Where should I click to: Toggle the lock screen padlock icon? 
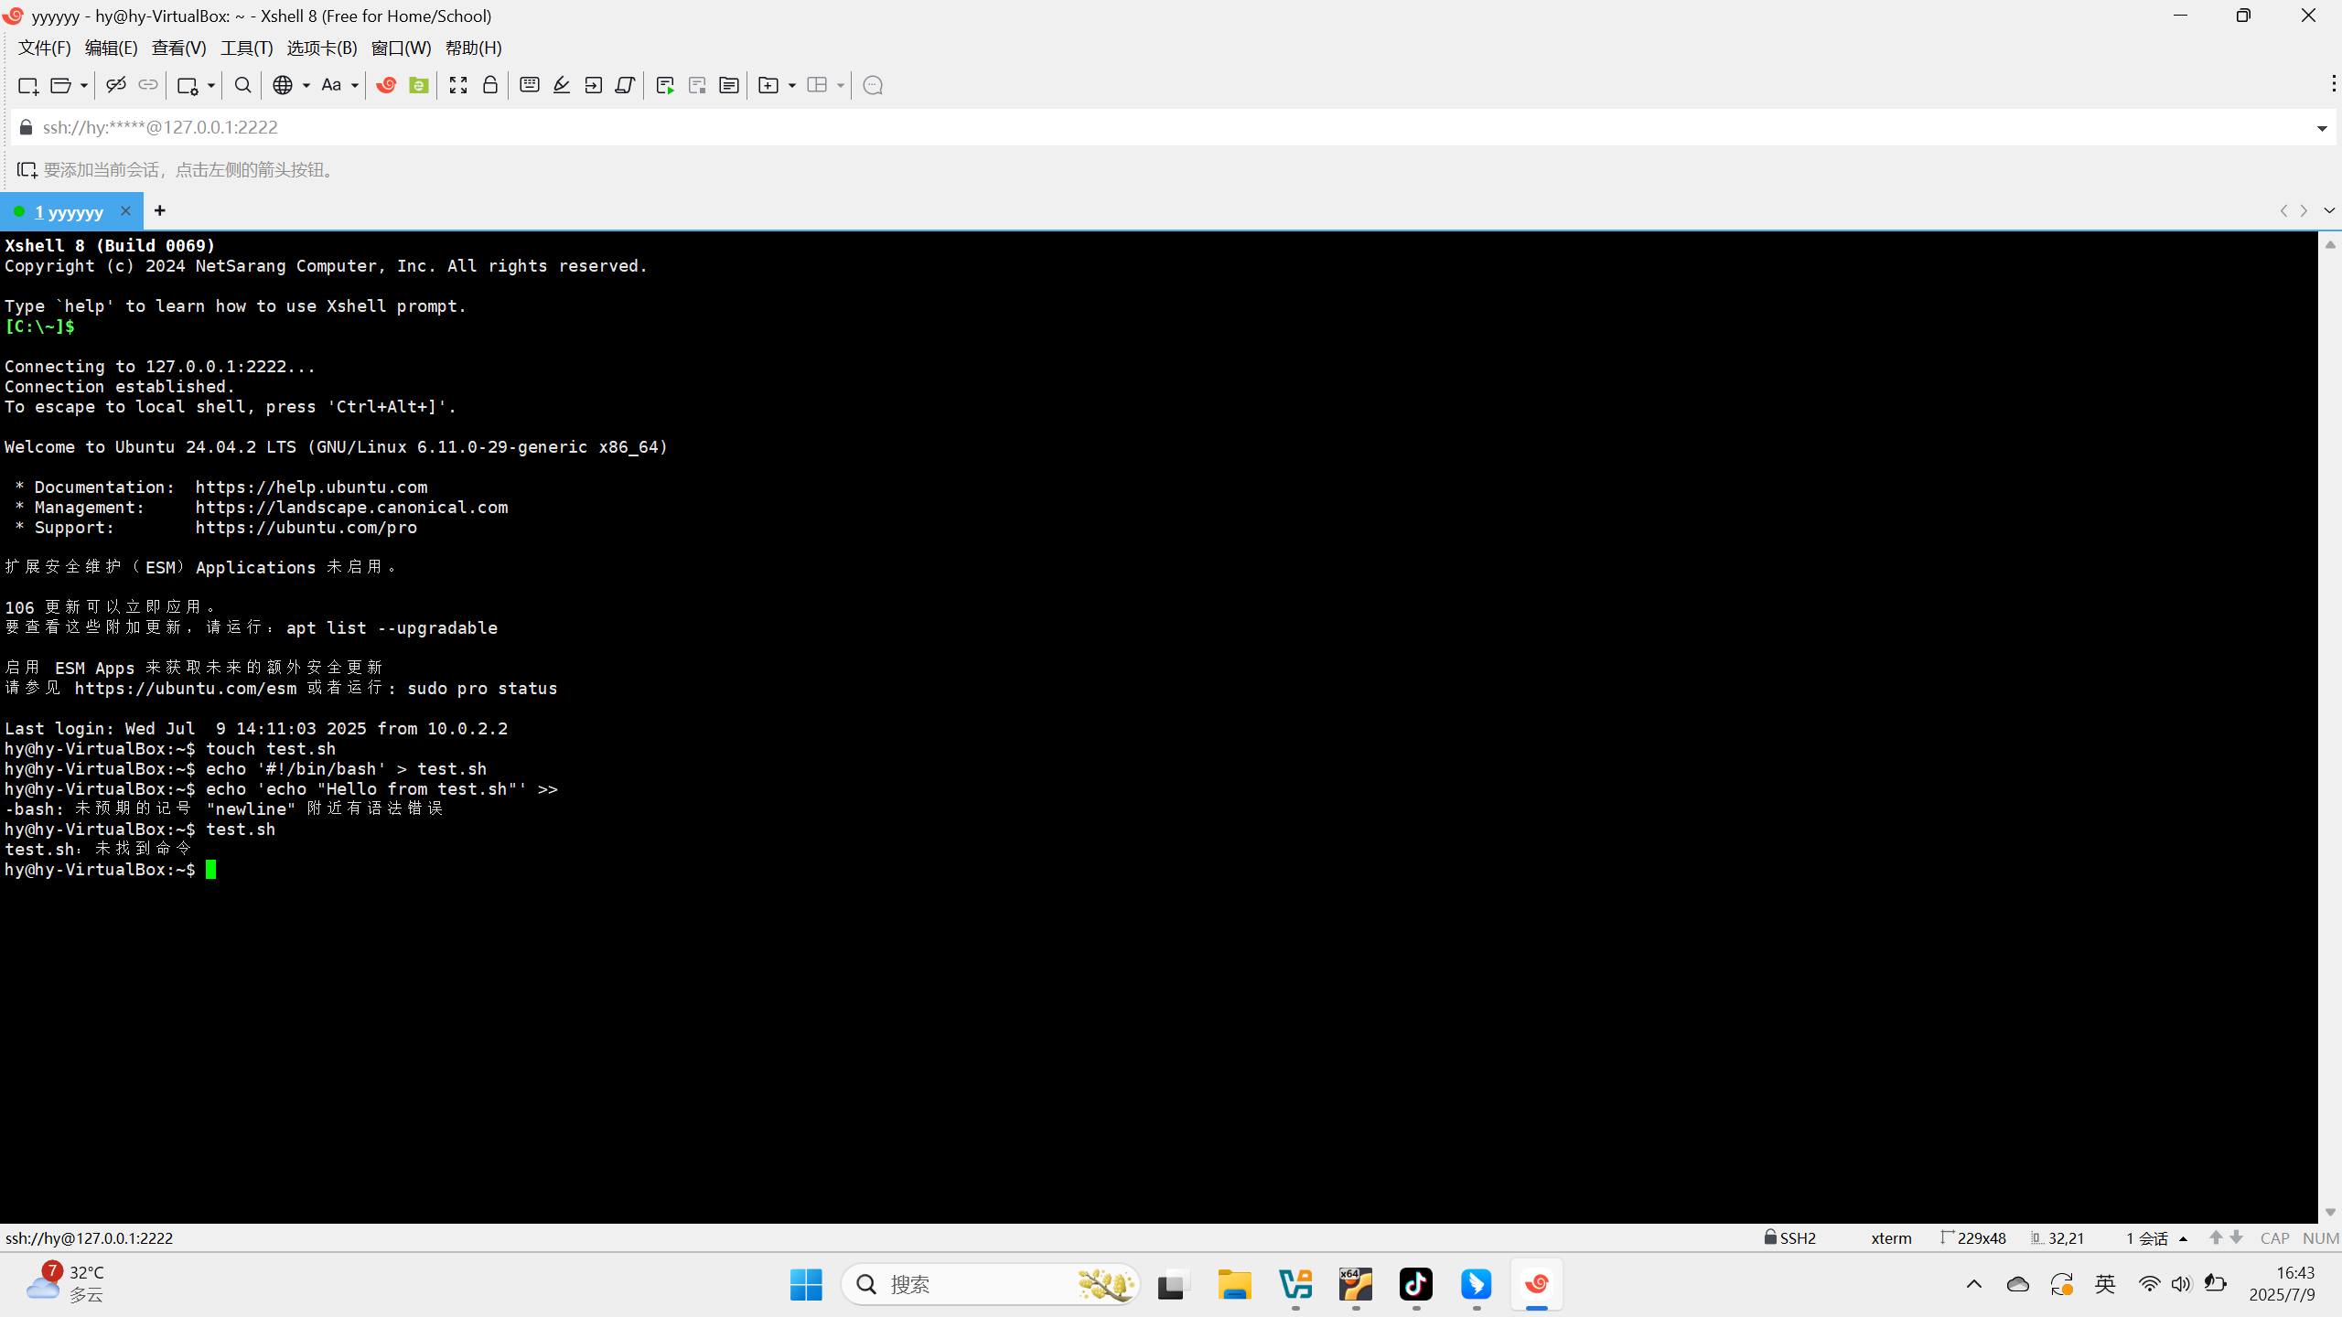click(490, 85)
